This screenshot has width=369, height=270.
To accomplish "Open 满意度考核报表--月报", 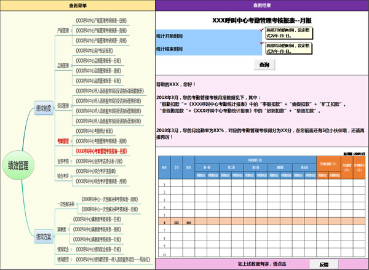I will 97,239.
